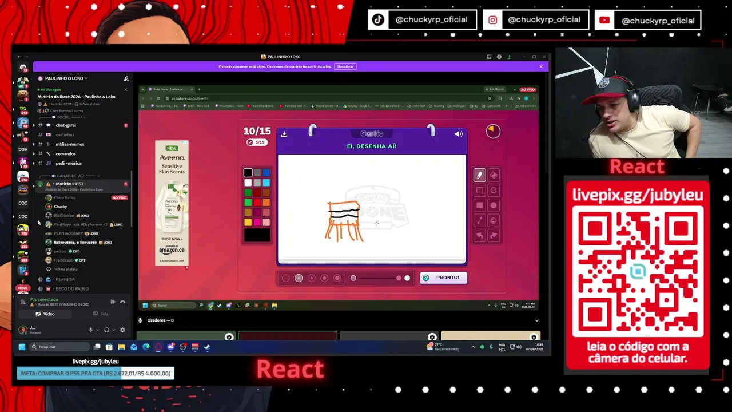Select the filled ellipse shape tool
Image resolution: width=732 pixels, height=412 pixels.
[494, 205]
